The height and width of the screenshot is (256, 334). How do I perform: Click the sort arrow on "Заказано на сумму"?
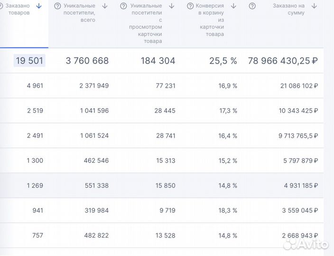tap(314, 6)
